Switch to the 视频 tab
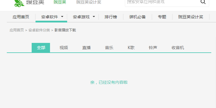 [x=64, y=48]
